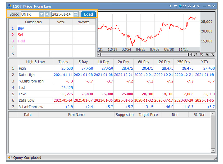Search stock with the magnifier icon
Image resolution: width=223 pixels, height=164 pixels.
(47, 14)
